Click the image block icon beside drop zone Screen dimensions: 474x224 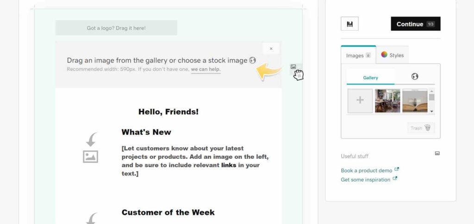293,67
